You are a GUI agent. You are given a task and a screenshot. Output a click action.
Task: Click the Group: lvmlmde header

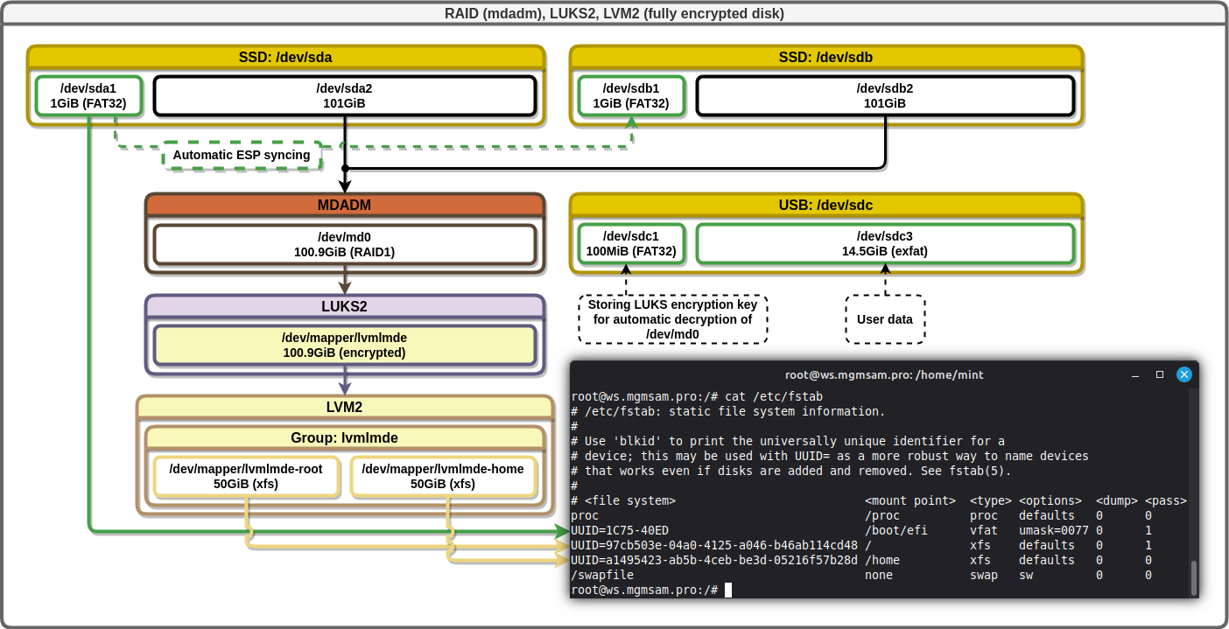[345, 438]
